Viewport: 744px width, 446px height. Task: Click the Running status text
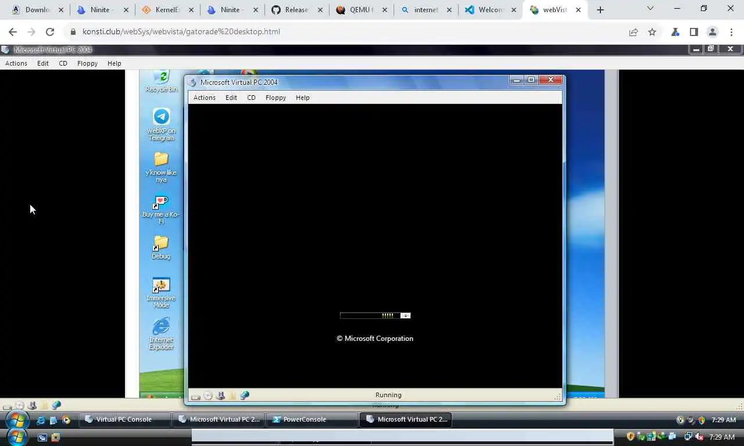(x=388, y=395)
